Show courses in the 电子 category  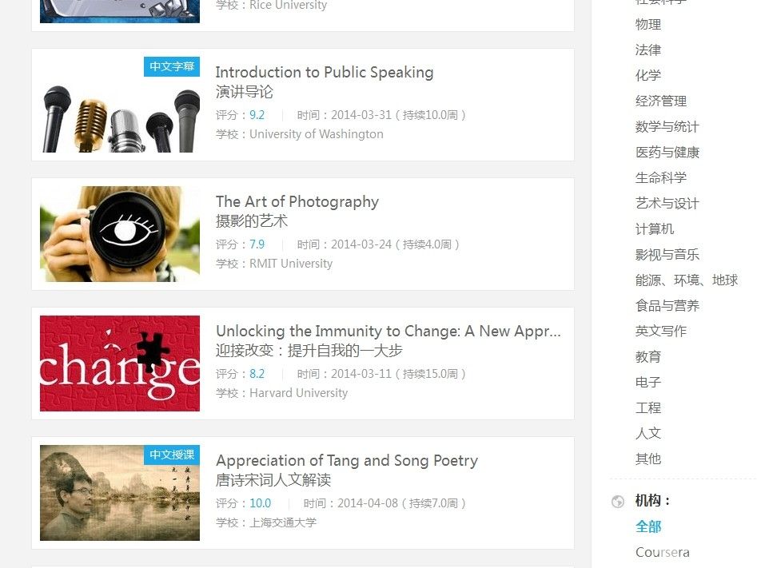pyautogui.click(x=648, y=382)
